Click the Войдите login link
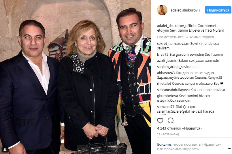Viewport: 232px width, 154px height. (164, 145)
